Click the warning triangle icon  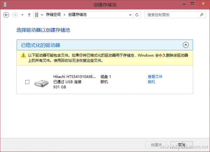(x=23, y=55)
